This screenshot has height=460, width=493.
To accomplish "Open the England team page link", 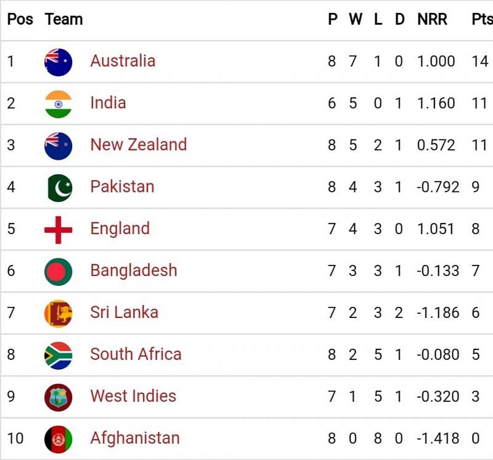I will coord(120,229).
